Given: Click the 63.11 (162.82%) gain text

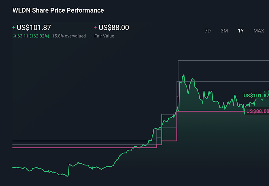Looking at the screenshot, I should [x=33, y=36].
